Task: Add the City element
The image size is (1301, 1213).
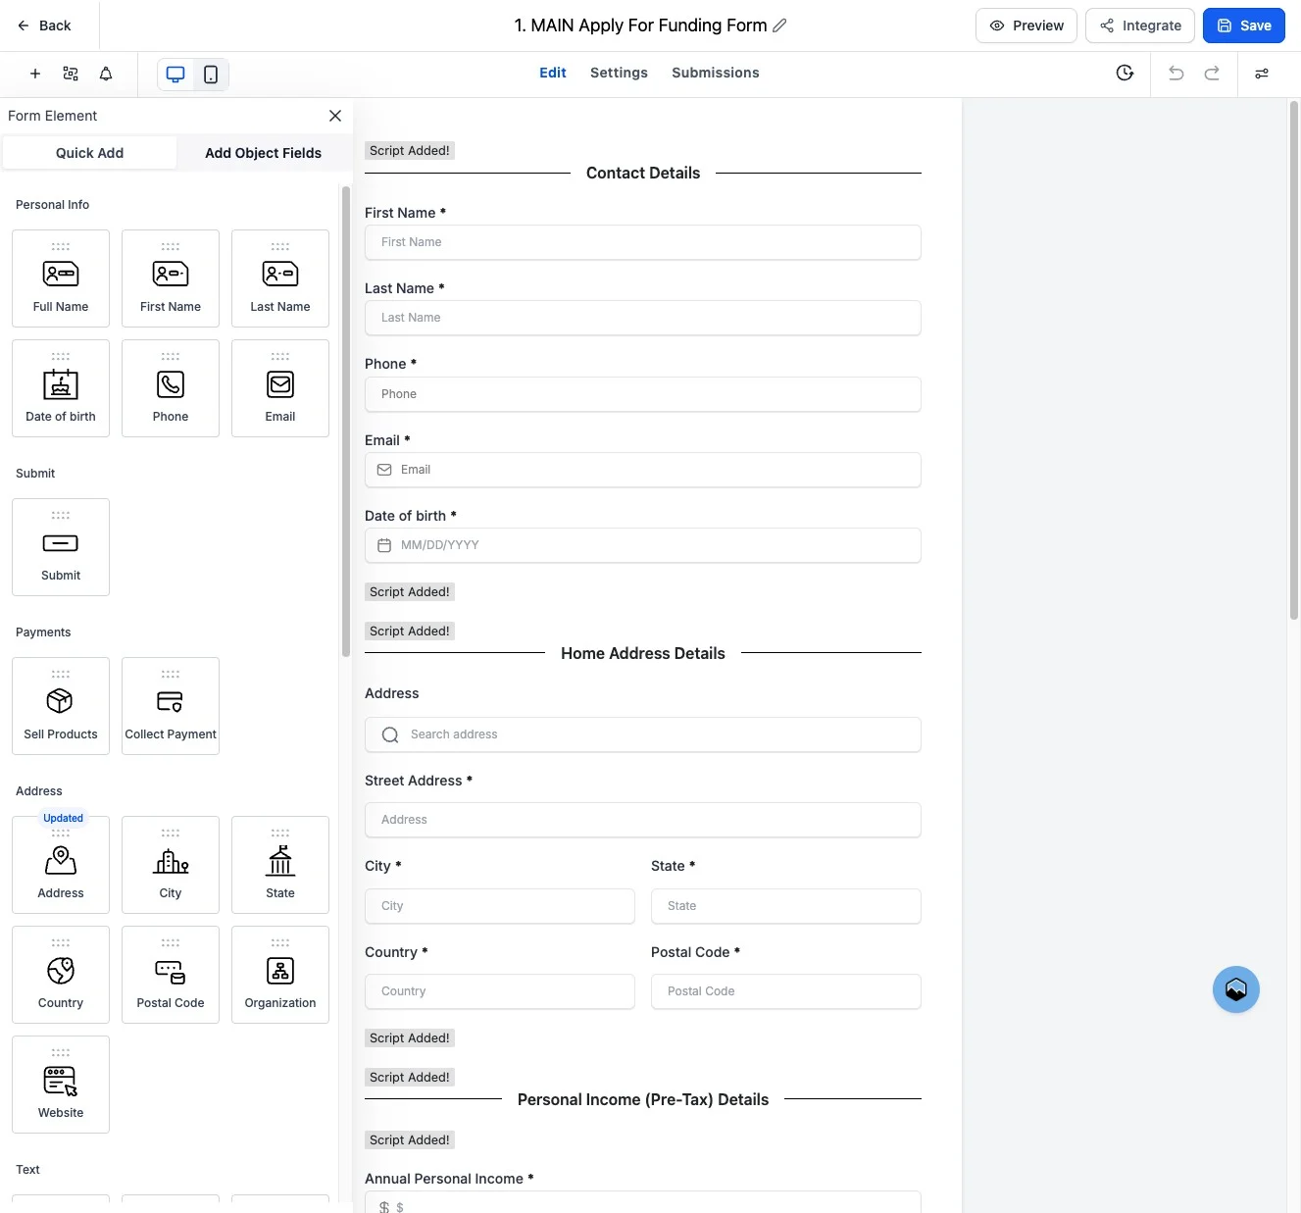Action: point(171,865)
